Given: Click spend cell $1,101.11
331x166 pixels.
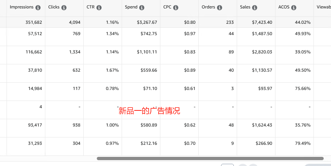Looking at the screenshot, I should pos(147,52).
